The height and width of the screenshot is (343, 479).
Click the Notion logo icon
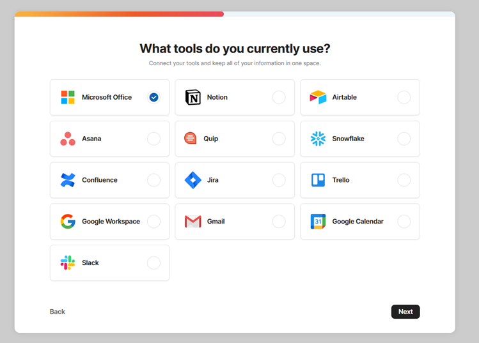[193, 97]
